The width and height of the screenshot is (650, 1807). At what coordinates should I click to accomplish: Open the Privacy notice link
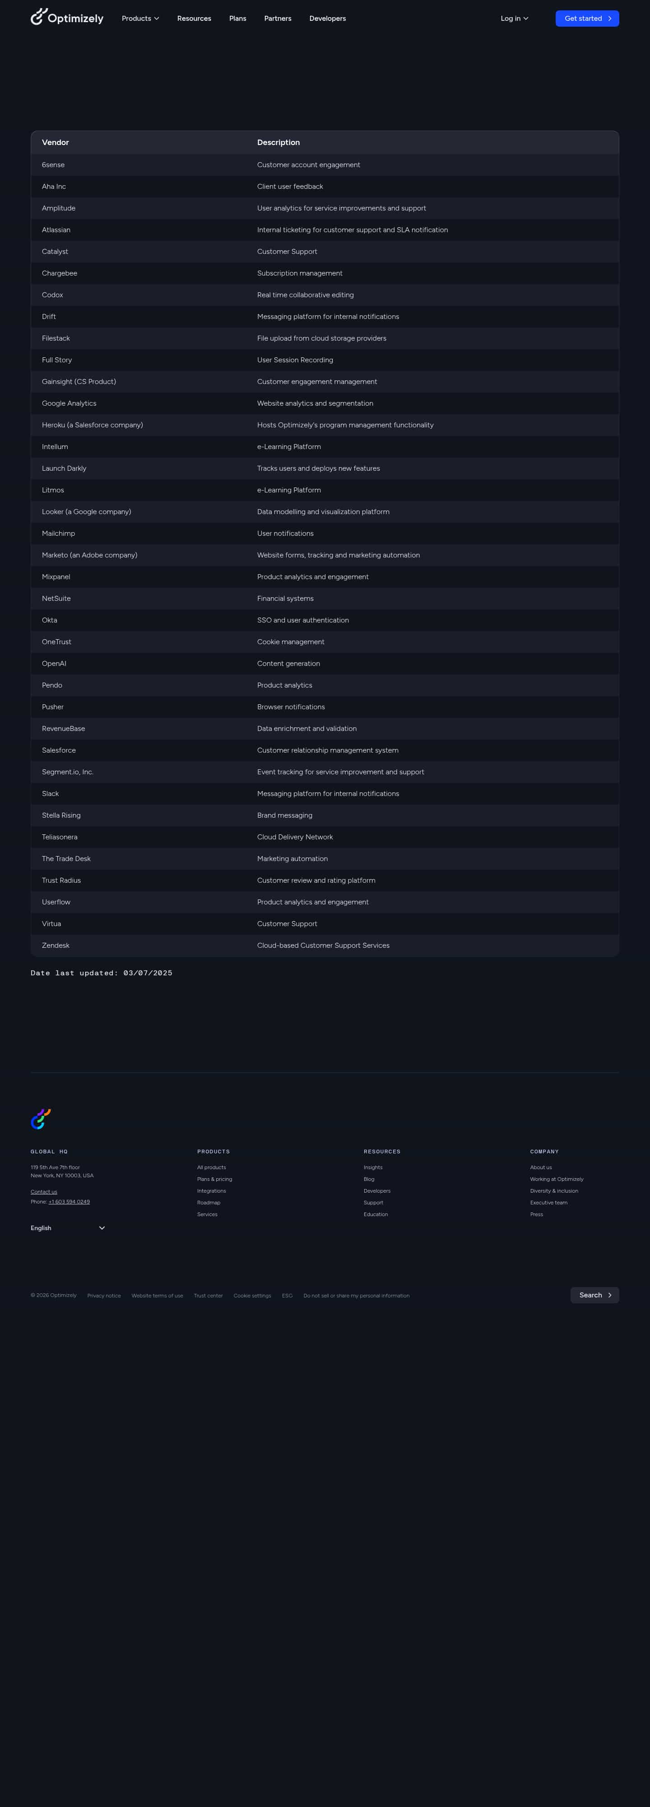click(104, 1295)
